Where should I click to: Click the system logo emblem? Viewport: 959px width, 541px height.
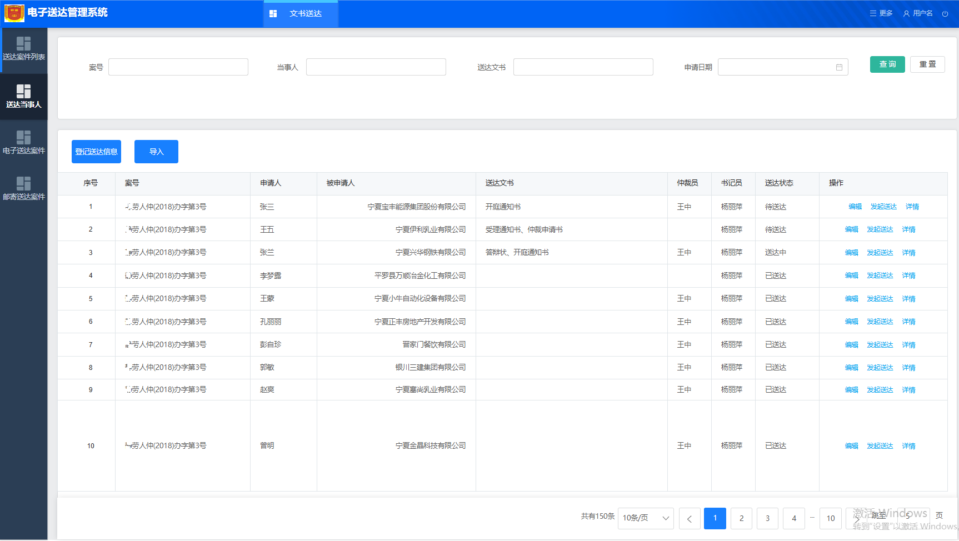tap(14, 13)
